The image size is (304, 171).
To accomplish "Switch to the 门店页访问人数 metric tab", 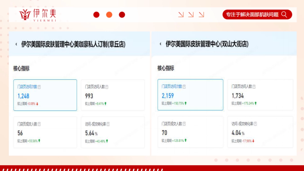I will coord(113,95).
